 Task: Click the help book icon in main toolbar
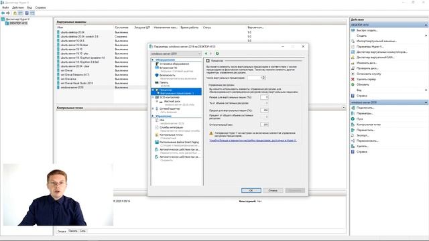coord(27,13)
